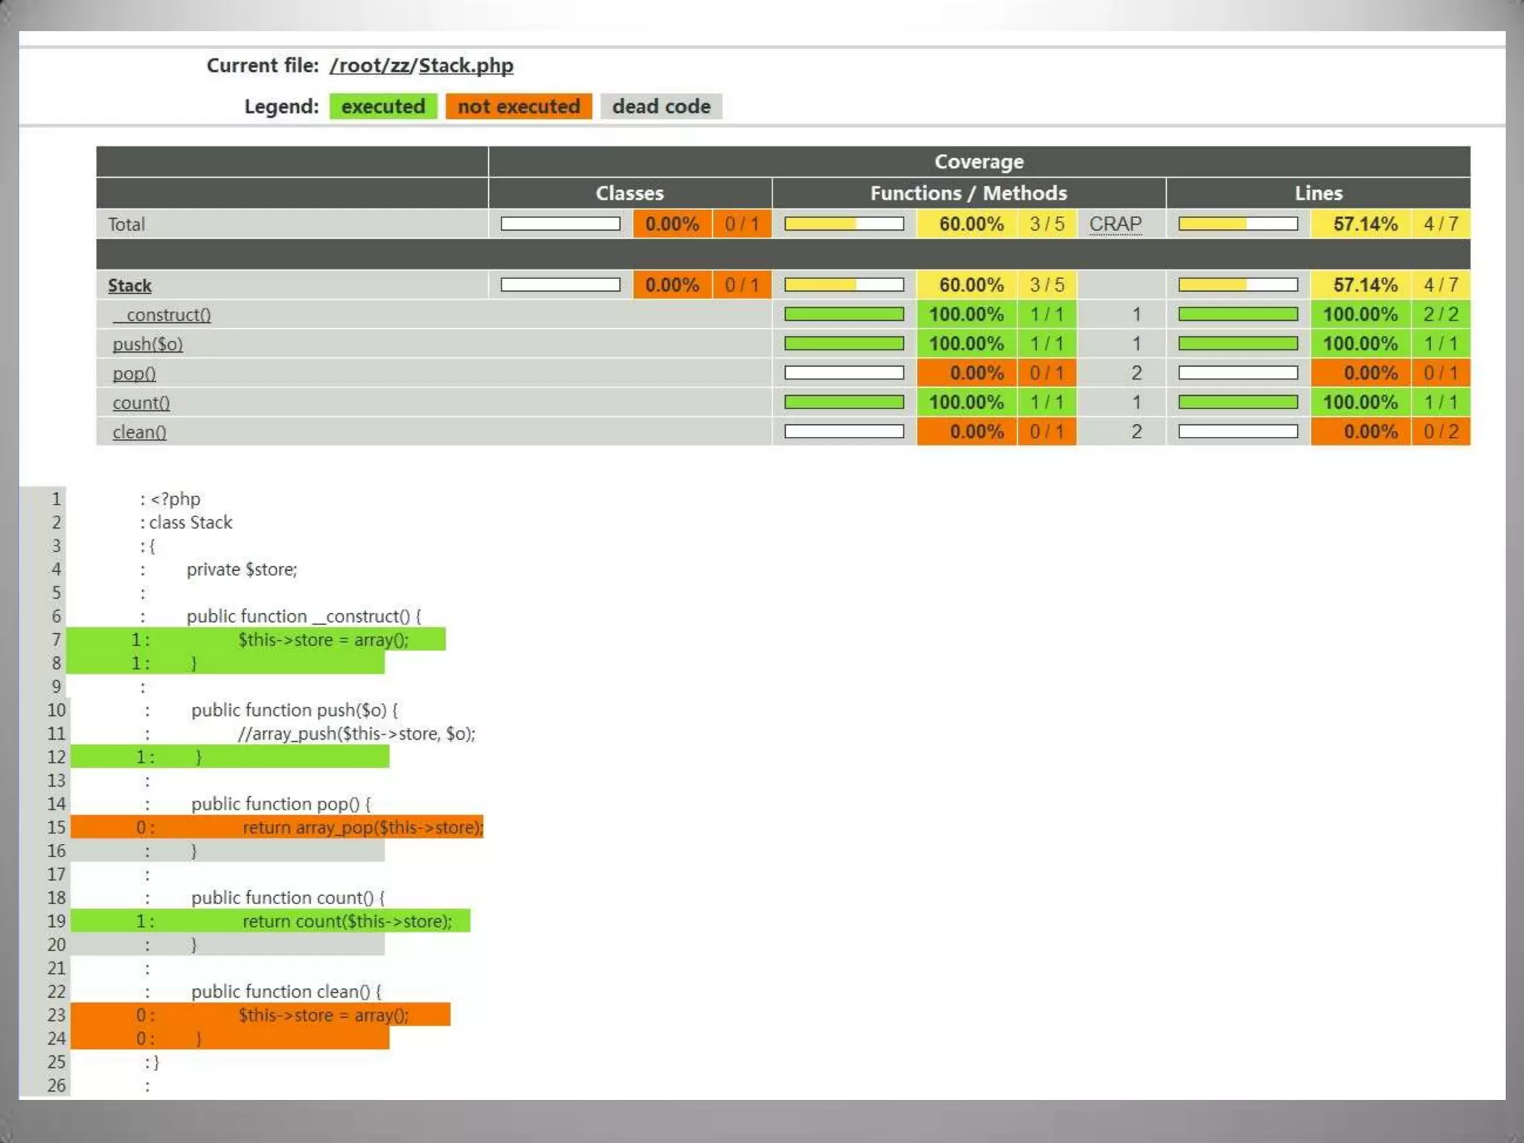
Task: Click the Functions / Methods column header
Action: [968, 193]
